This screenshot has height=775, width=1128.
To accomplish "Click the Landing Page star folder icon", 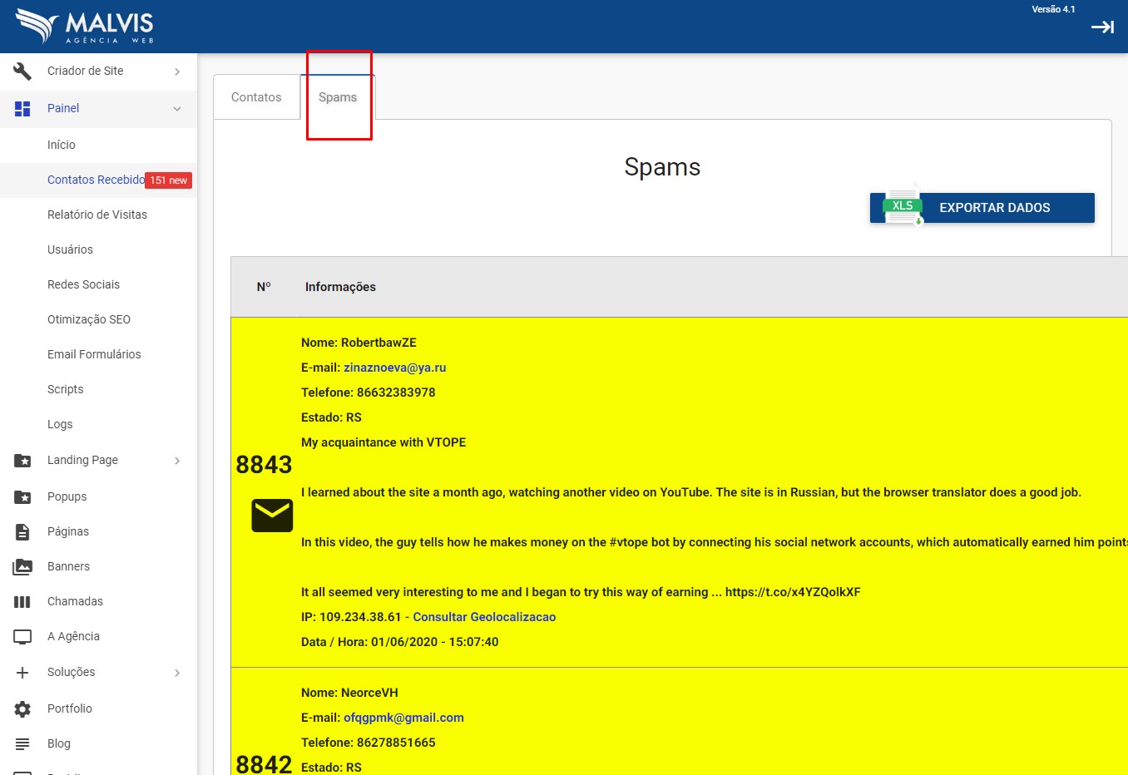I will 22,461.
